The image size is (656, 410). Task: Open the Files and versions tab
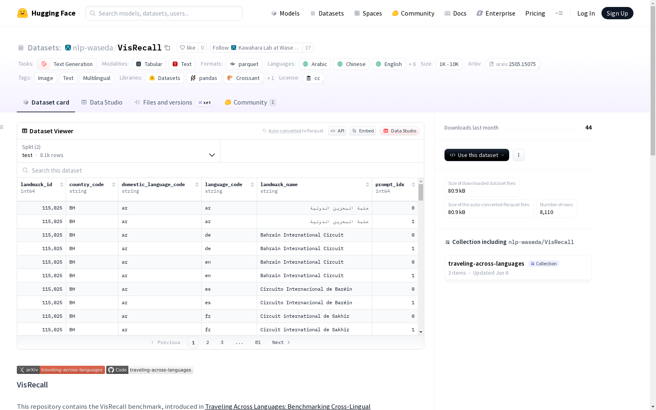[173, 102]
